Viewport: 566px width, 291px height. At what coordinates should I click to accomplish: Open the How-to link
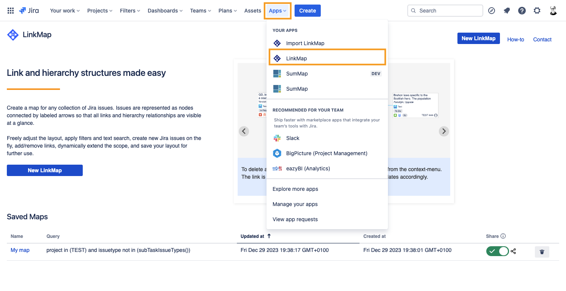click(x=516, y=39)
